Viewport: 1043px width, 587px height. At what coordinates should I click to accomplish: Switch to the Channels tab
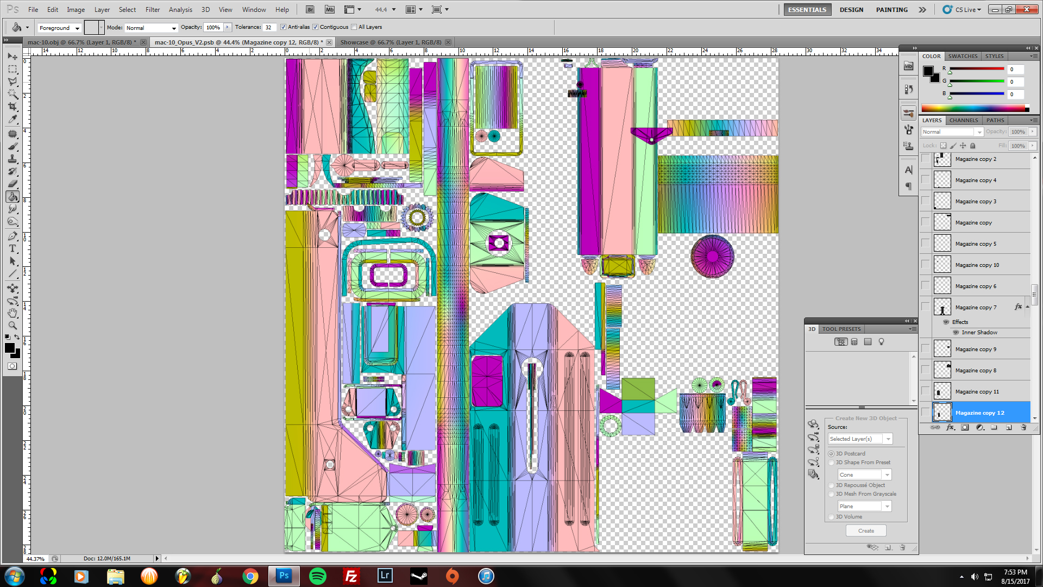pos(963,120)
